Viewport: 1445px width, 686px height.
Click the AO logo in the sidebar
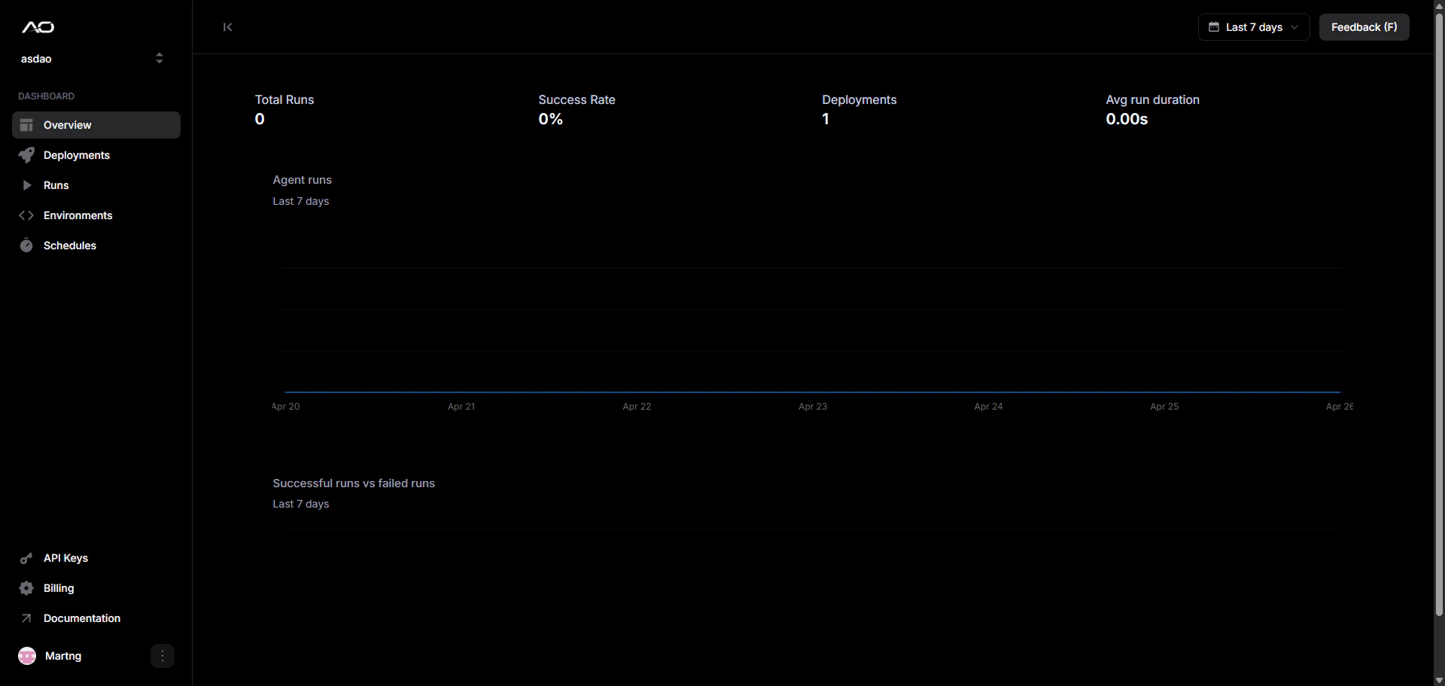click(38, 27)
